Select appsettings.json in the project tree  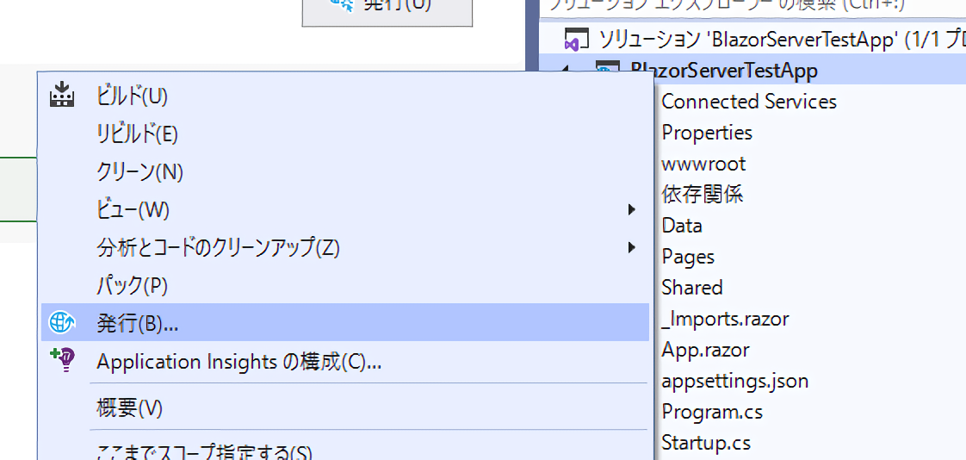(734, 381)
